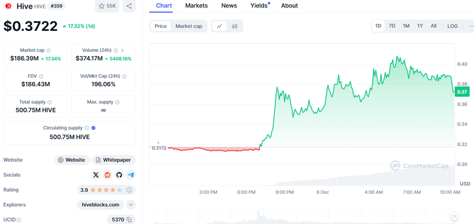Expand Volume (24h) details arrow

pyautogui.click(x=122, y=51)
